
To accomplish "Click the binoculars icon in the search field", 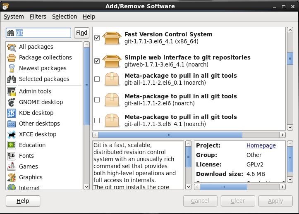I will pyautogui.click(x=11, y=33).
